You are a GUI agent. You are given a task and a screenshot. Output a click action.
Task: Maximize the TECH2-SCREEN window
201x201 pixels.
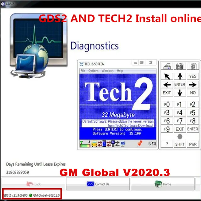click(x=142, y=63)
